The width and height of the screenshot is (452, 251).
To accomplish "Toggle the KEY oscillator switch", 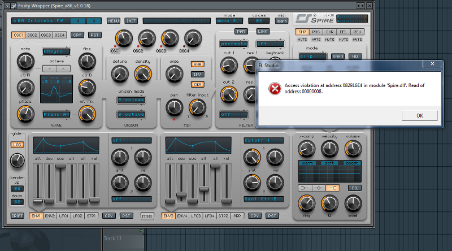I will (197, 84).
